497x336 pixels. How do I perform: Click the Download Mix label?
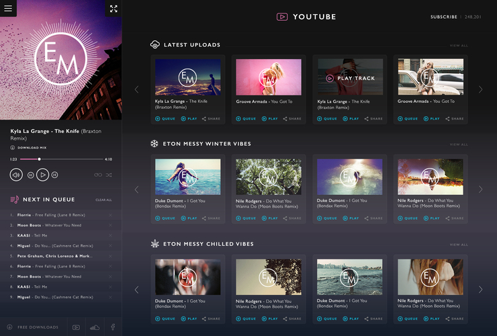(32, 148)
